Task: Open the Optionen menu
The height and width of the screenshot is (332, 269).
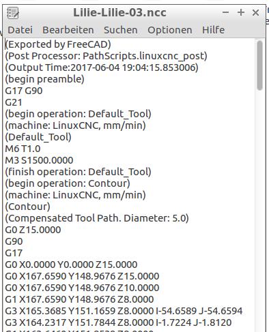Action: click(x=170, y=30)
